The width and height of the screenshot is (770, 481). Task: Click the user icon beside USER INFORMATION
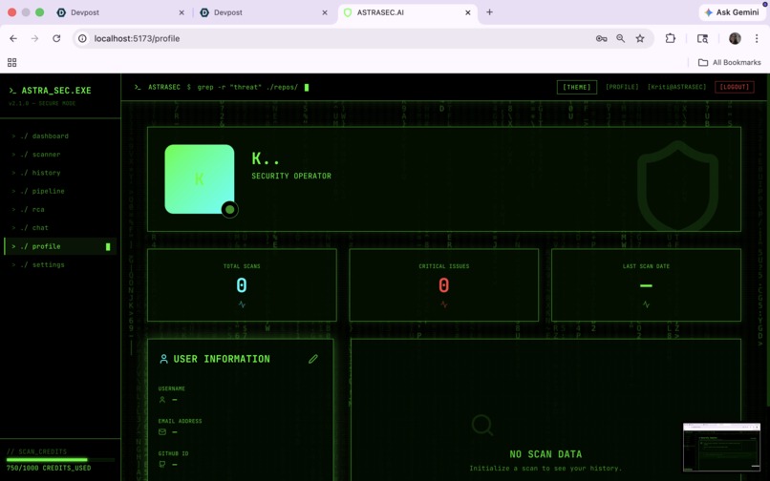click(163, 359)
